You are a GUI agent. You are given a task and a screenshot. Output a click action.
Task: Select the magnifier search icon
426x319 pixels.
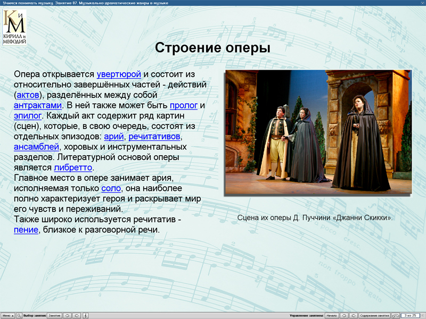coord(19,315)
